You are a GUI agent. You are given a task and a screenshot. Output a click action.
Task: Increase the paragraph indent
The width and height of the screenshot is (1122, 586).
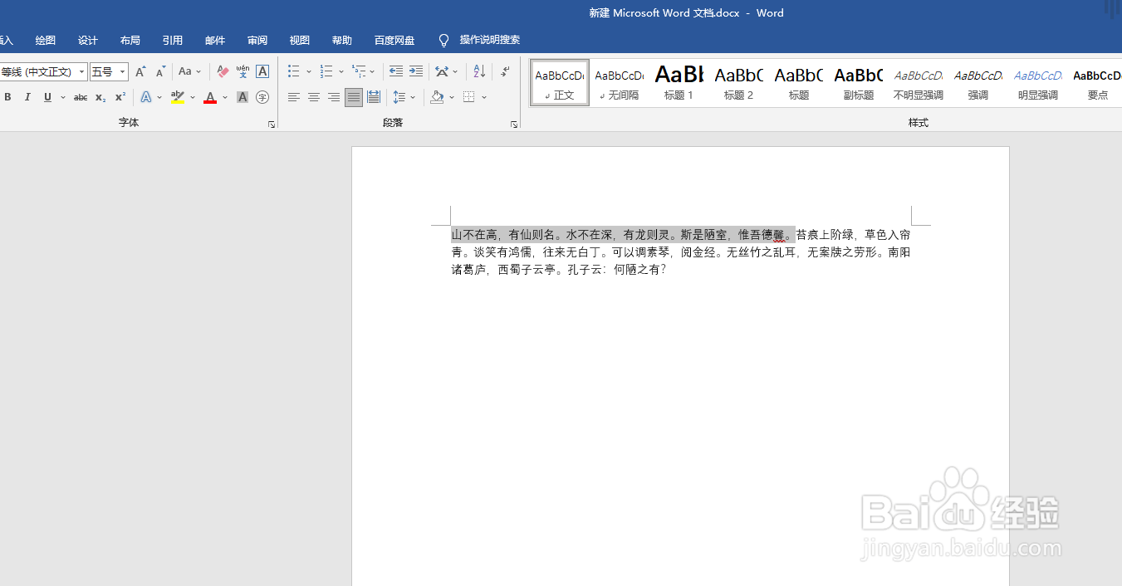[x=415, y=71]
